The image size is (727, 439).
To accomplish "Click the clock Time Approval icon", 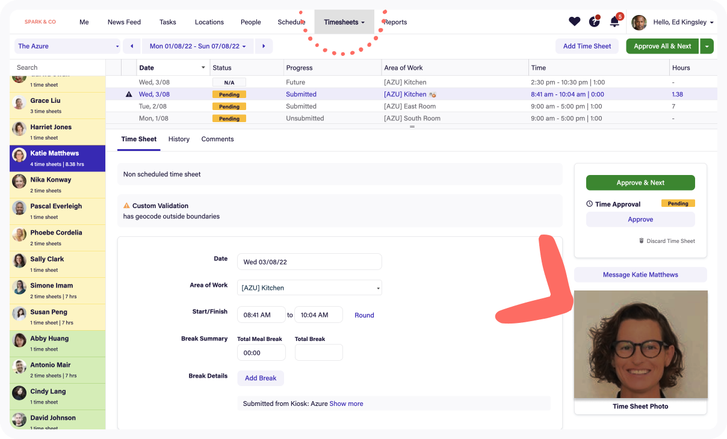I will point(590,204).
